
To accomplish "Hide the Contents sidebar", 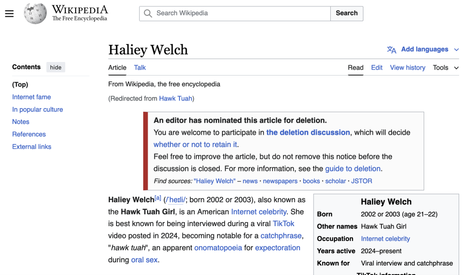I will pyautogui.click(x=56, y=67).
